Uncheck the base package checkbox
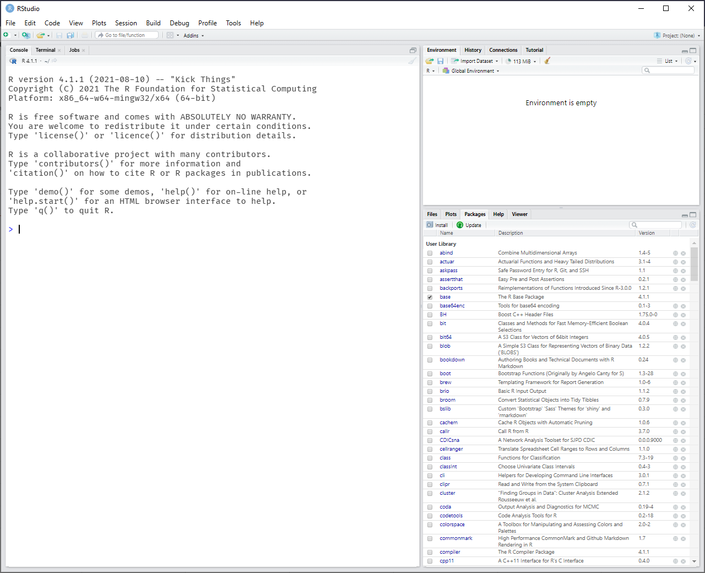Image resolution: width=705 pixels, height=573 pixels. (x=430, y=297)
